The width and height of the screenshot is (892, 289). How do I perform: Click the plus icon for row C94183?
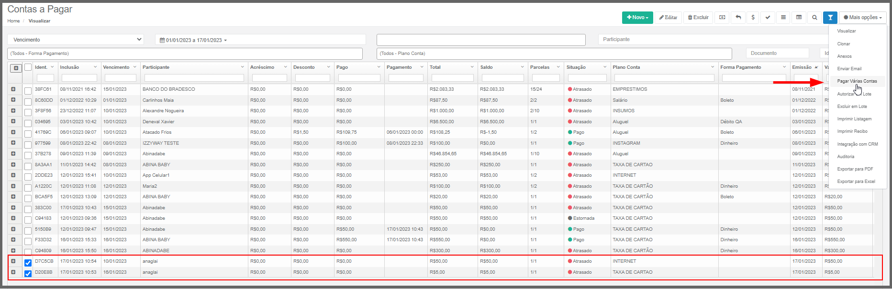point(13,218)
